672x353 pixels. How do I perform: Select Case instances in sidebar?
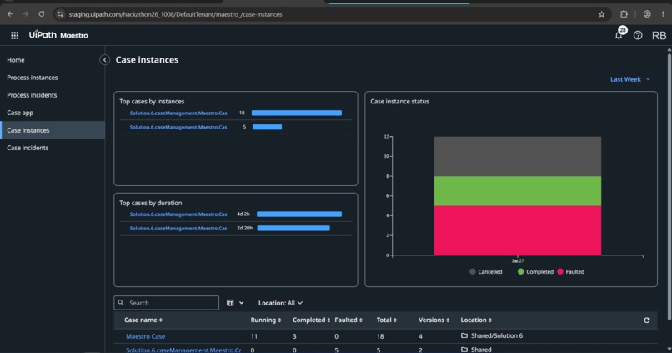point(53,130)
